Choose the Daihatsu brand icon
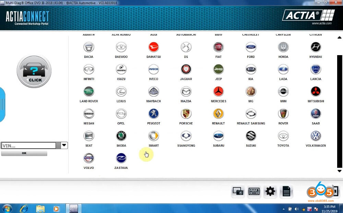Image resolution: width=343 pixels, height=213 pixels. click(154, 47)
